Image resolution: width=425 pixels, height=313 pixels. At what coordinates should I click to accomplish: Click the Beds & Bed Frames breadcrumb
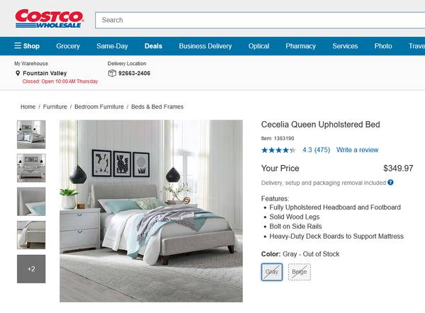click(x=157, y=107)
